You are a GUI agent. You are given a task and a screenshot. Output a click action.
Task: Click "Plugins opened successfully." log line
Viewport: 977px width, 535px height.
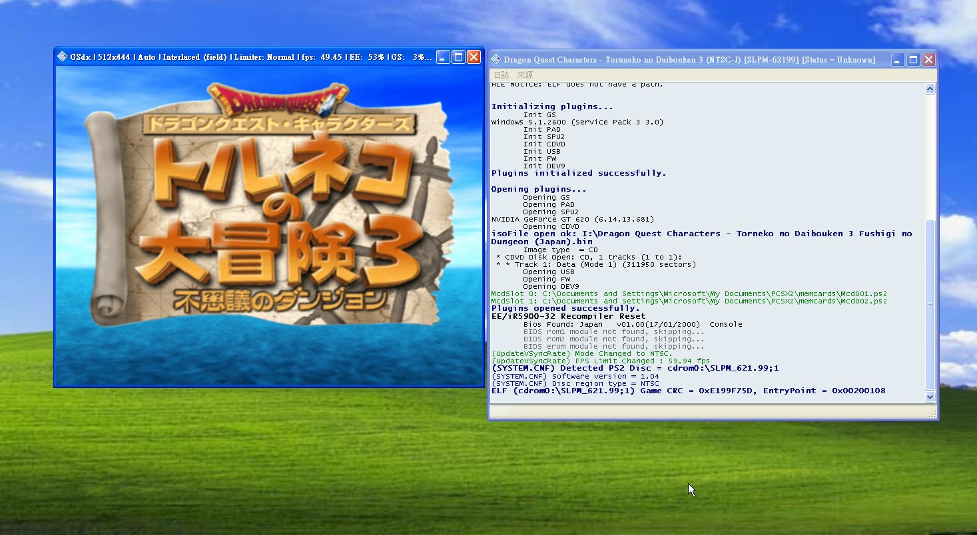pyautogui.click(x=565, y=309)
